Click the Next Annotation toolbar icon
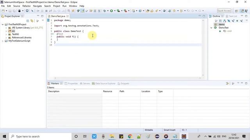The image size is (250, 140). point(175,11)
